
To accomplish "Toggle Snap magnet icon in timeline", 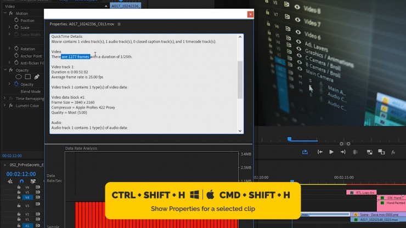I will pyautogui.click(x=21, y=181).
